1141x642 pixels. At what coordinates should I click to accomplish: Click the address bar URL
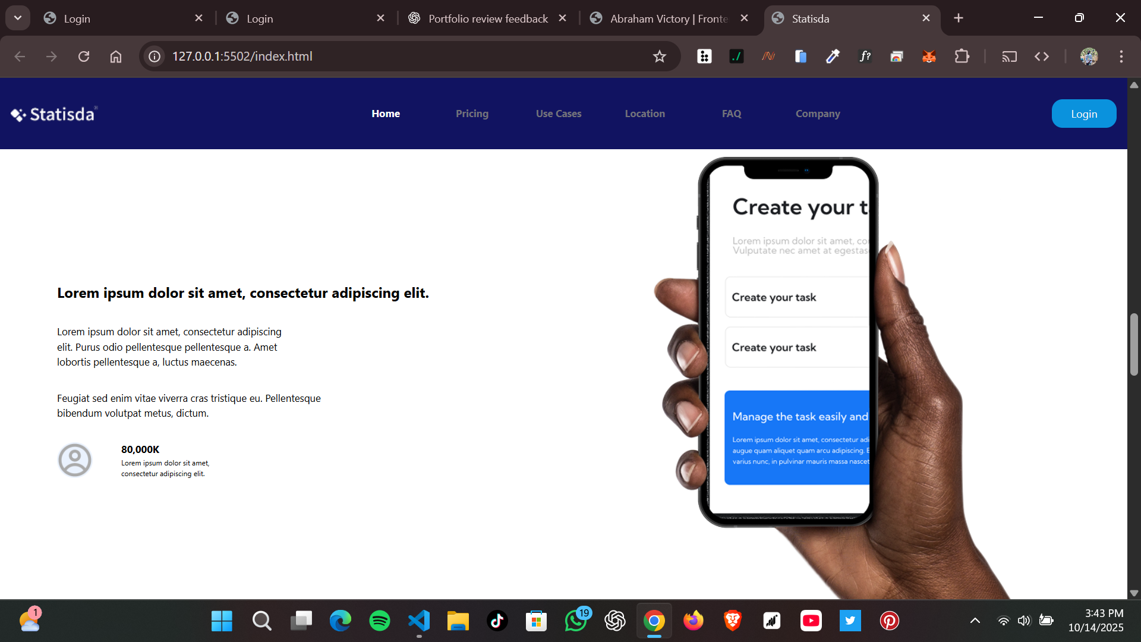coord(242,56)
